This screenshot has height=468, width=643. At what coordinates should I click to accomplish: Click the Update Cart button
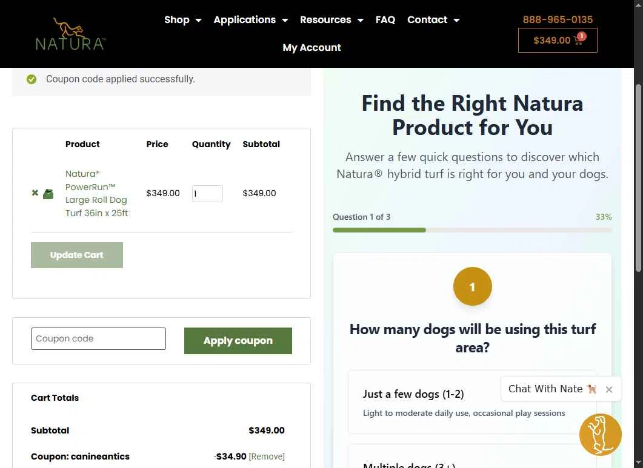coord(77,255)
